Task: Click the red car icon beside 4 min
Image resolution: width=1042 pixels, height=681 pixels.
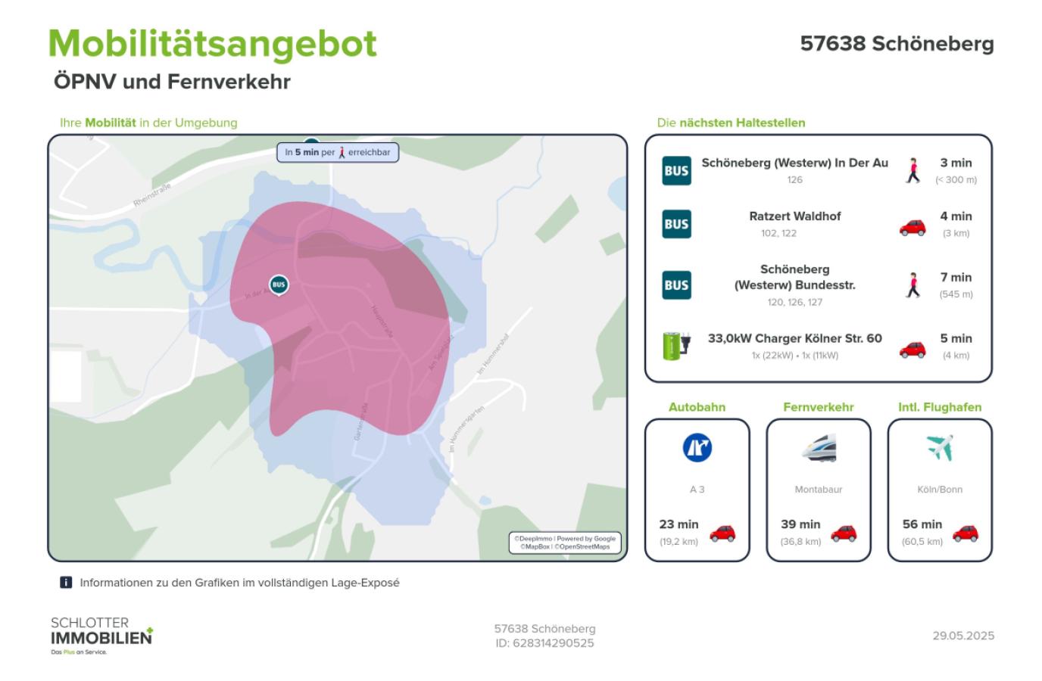Action: click(x=913, y=226)
